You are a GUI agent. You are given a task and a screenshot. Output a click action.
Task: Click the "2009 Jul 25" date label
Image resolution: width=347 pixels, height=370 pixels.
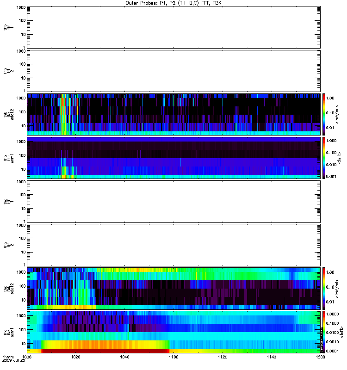[x=14, y=361]
